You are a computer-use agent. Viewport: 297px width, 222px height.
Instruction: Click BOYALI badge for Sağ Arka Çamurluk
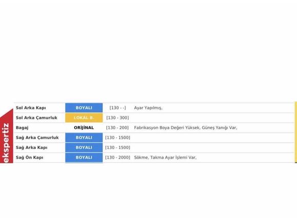pos(84,138)
